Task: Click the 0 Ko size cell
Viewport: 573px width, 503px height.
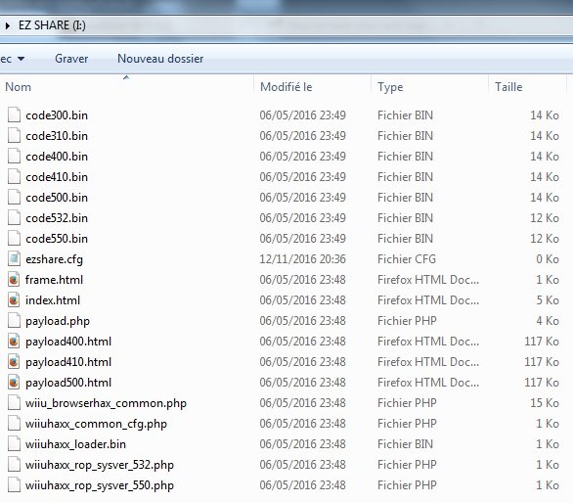Action: [548, 259]
